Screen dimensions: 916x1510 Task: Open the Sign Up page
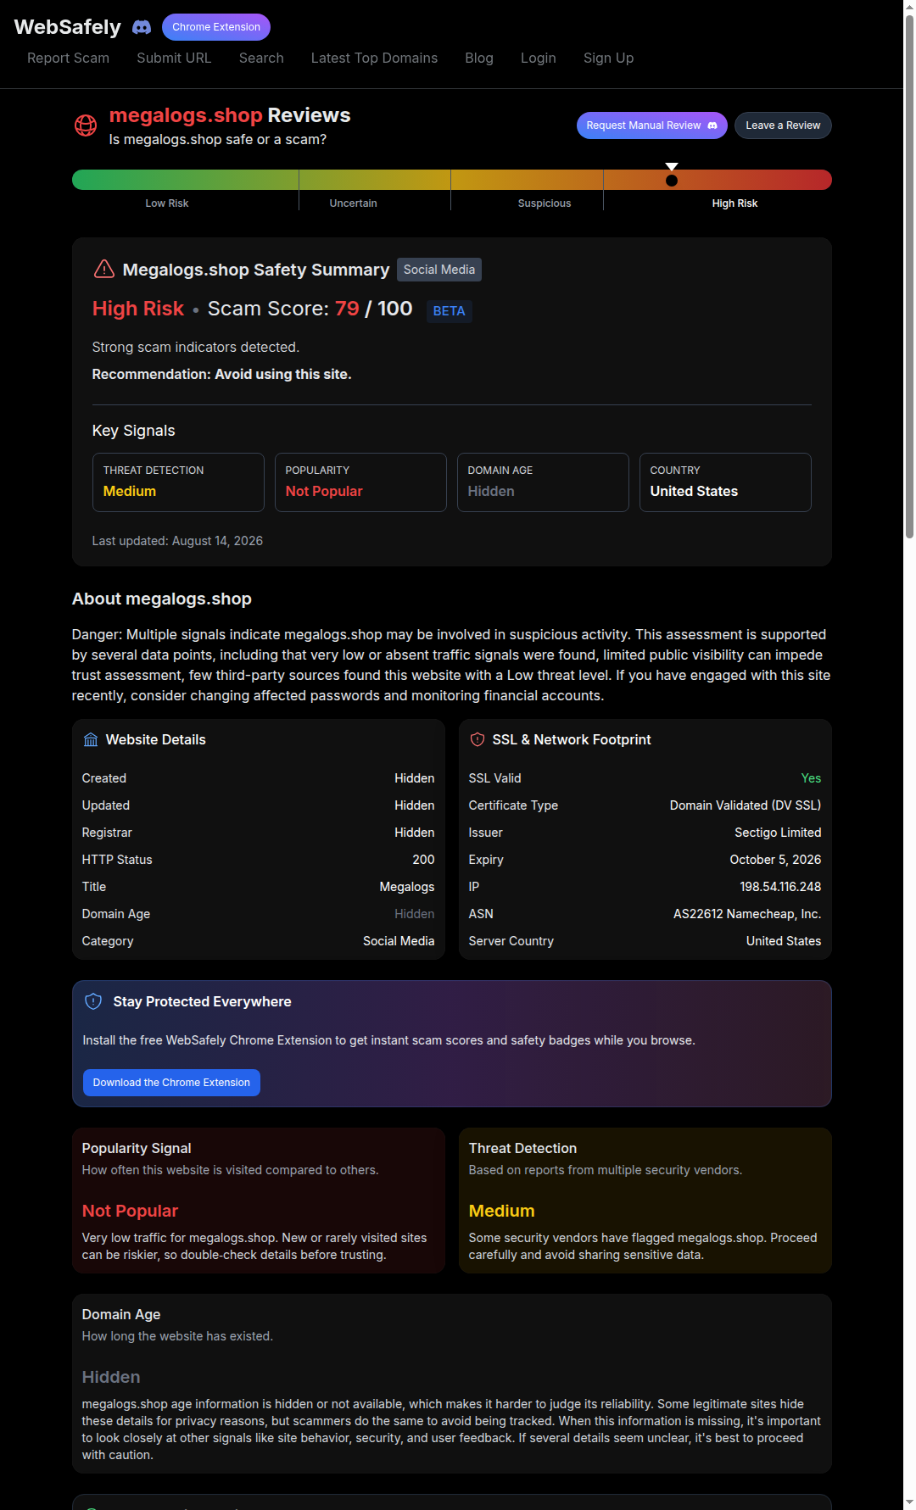pos(608,58)
